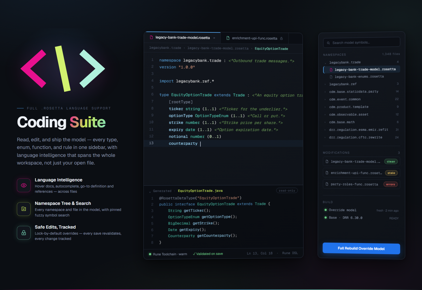Open the enrichment-upi-func modification entry

pyautogui.click(x=361, y=173)
